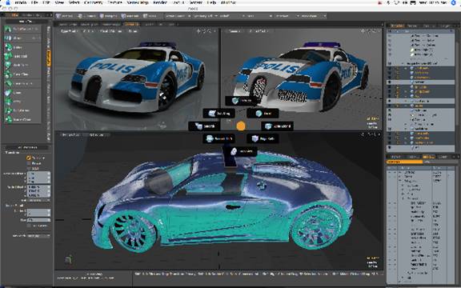Click the Items tab in right panel

click(x=397, y=26)
